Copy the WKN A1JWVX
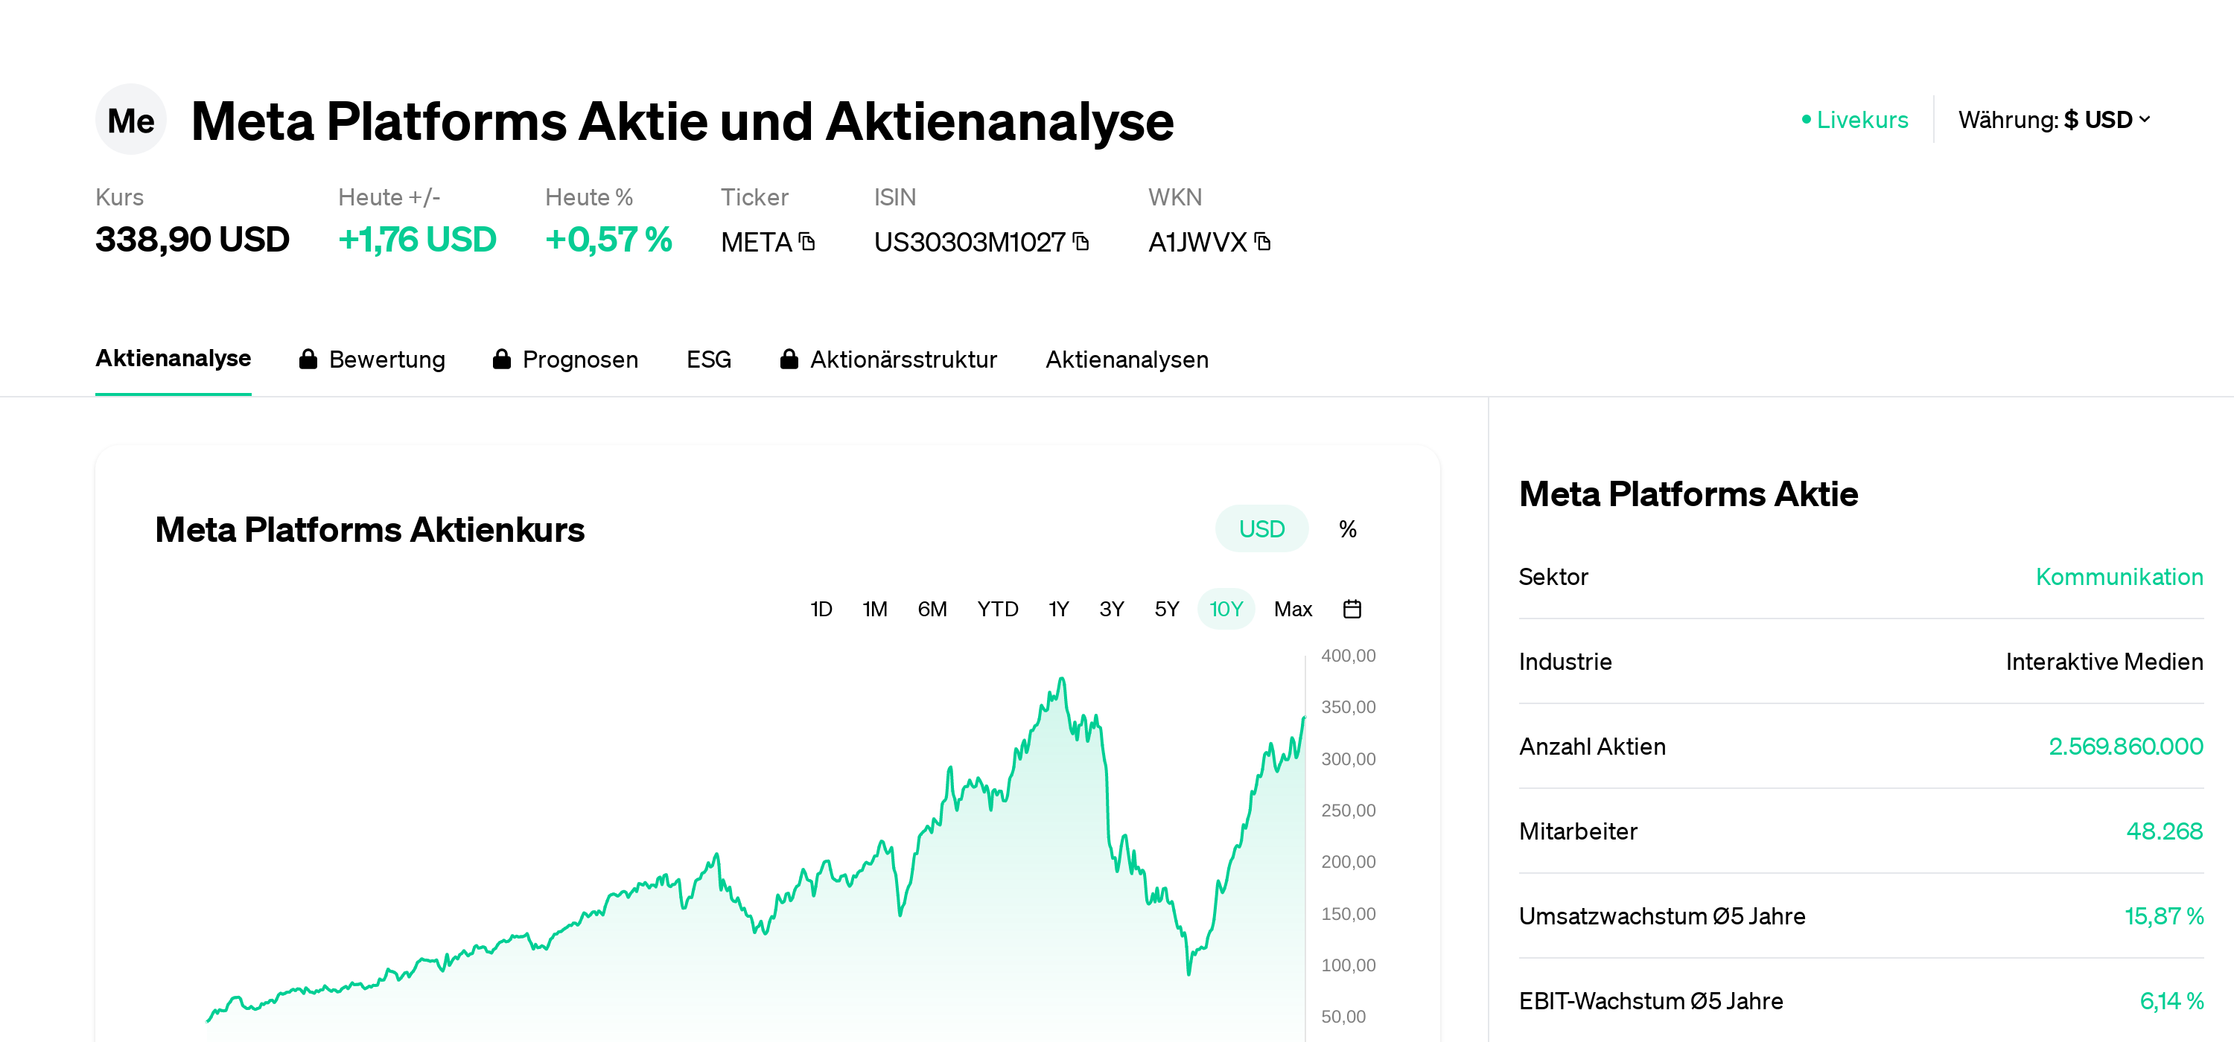This screenshot has height=1042, width=2234. (x=1263, y=242)
